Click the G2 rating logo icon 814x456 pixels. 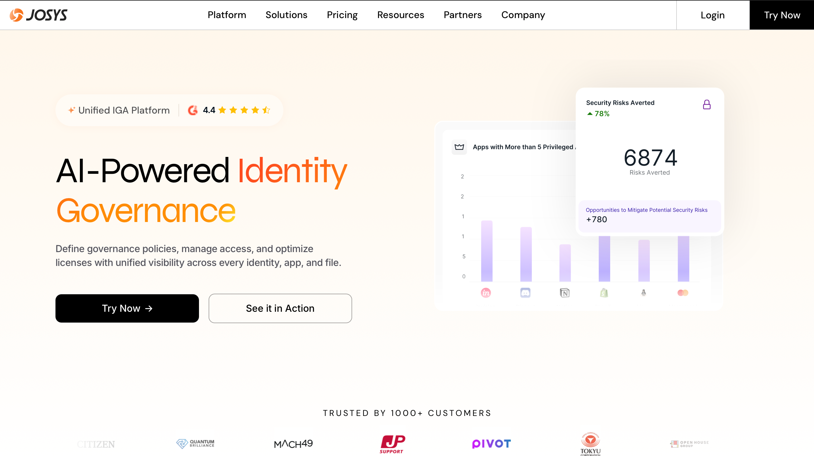[193, 110]
